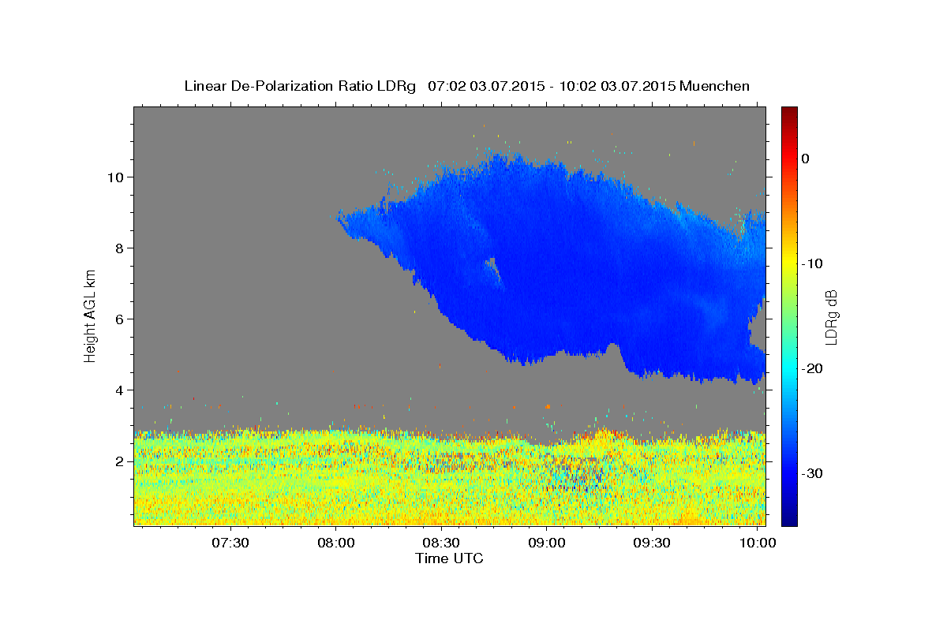Viewport: 947px width, 631px height.
Task: Click the 08:30 time tick label
Action: (441, 543)
